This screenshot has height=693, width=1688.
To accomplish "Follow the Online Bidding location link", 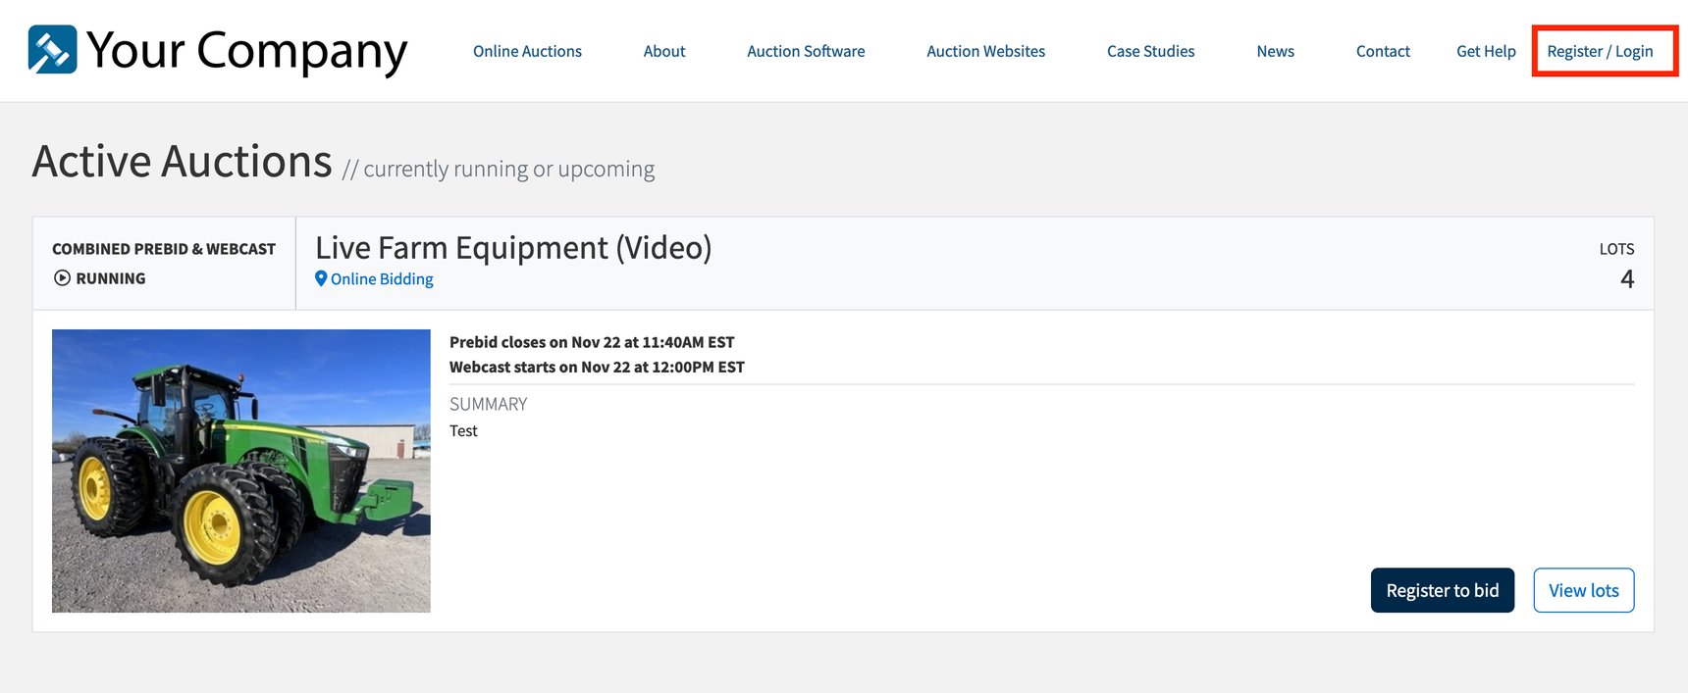I will coord(382,279).
